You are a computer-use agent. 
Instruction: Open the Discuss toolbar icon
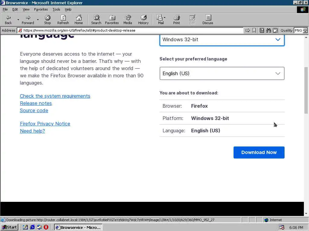pyautogui.click(x=208, y=20)
